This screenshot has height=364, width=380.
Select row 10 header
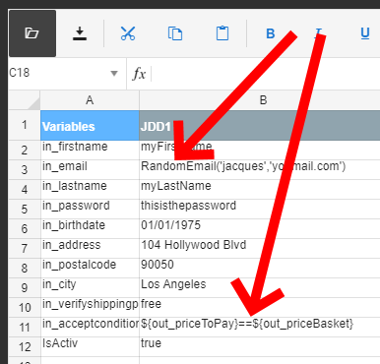[25, 308]
